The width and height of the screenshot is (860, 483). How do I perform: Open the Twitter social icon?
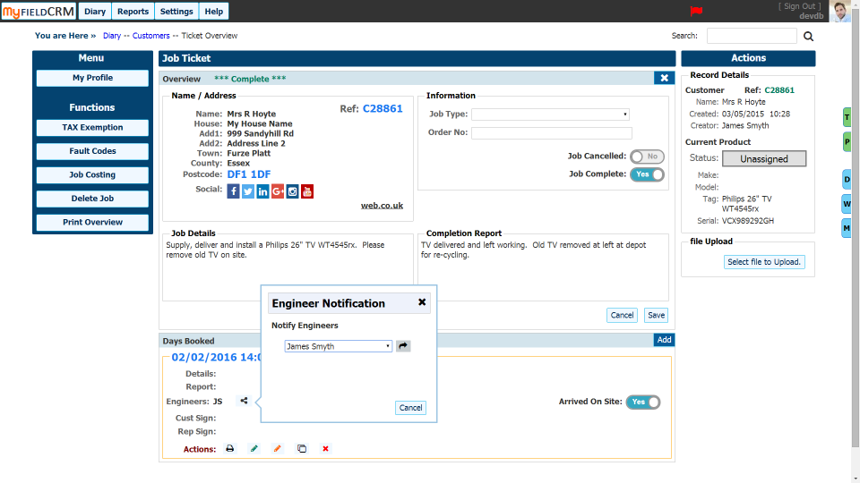click(x=248, y=191)
